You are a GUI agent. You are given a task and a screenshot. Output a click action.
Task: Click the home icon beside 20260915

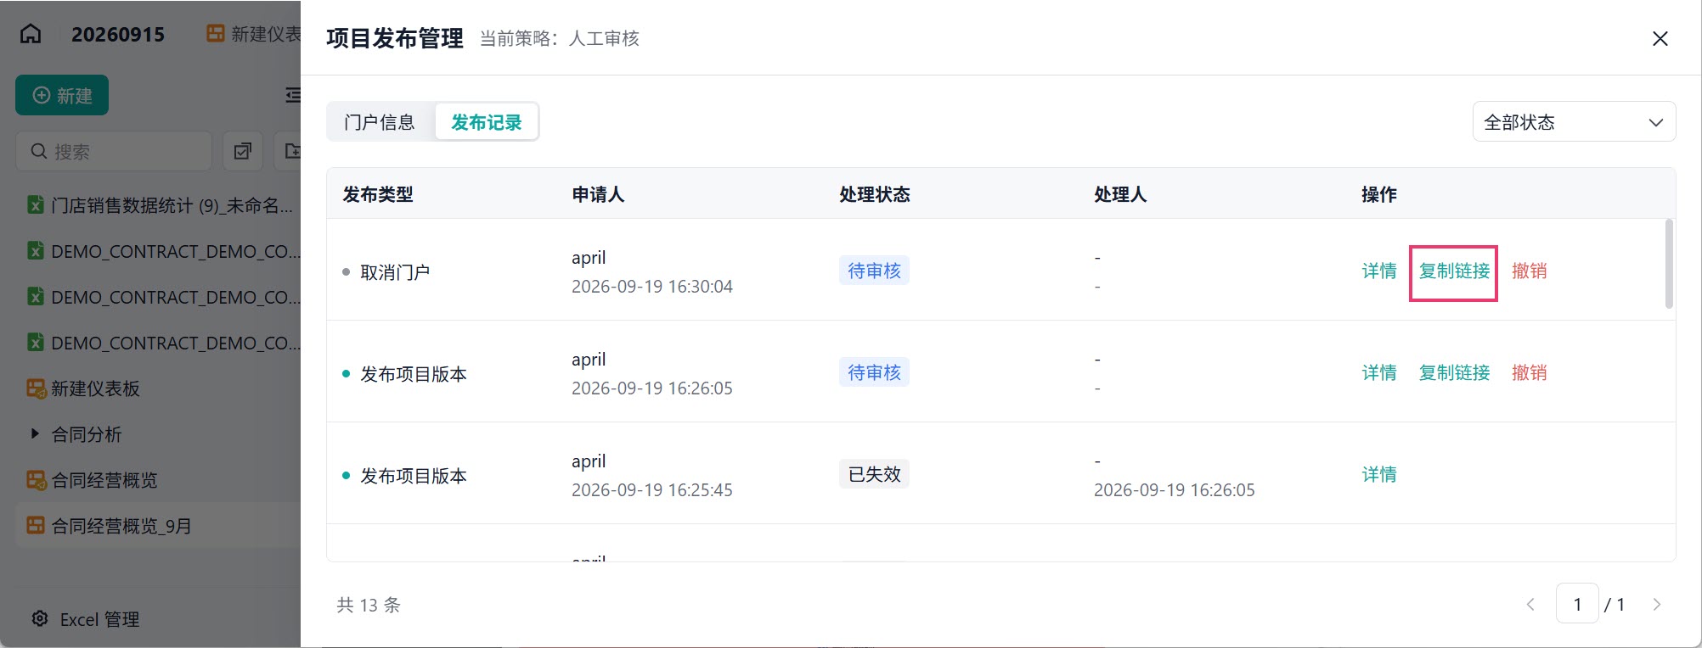point(31,34)
